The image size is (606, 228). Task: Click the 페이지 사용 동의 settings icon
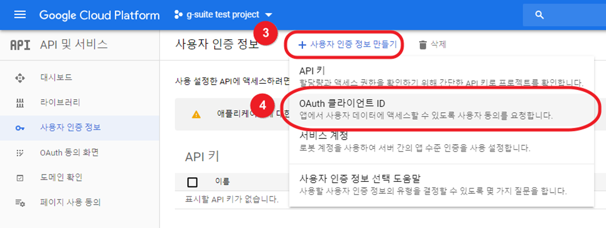20,203
